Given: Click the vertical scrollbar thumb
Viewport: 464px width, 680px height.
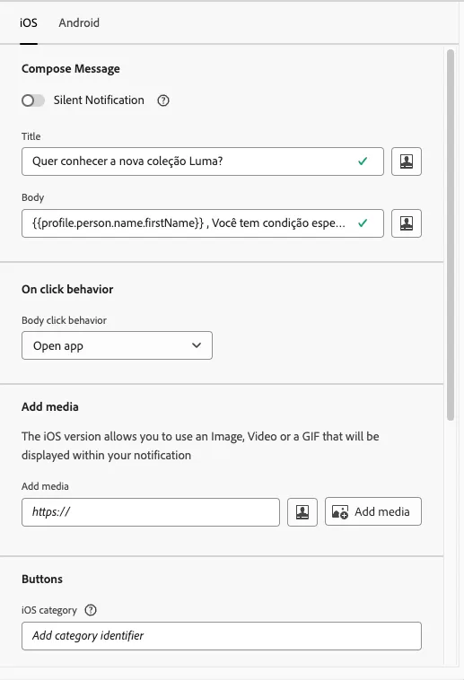Looking at the screenshot, I should click(451, 235).
